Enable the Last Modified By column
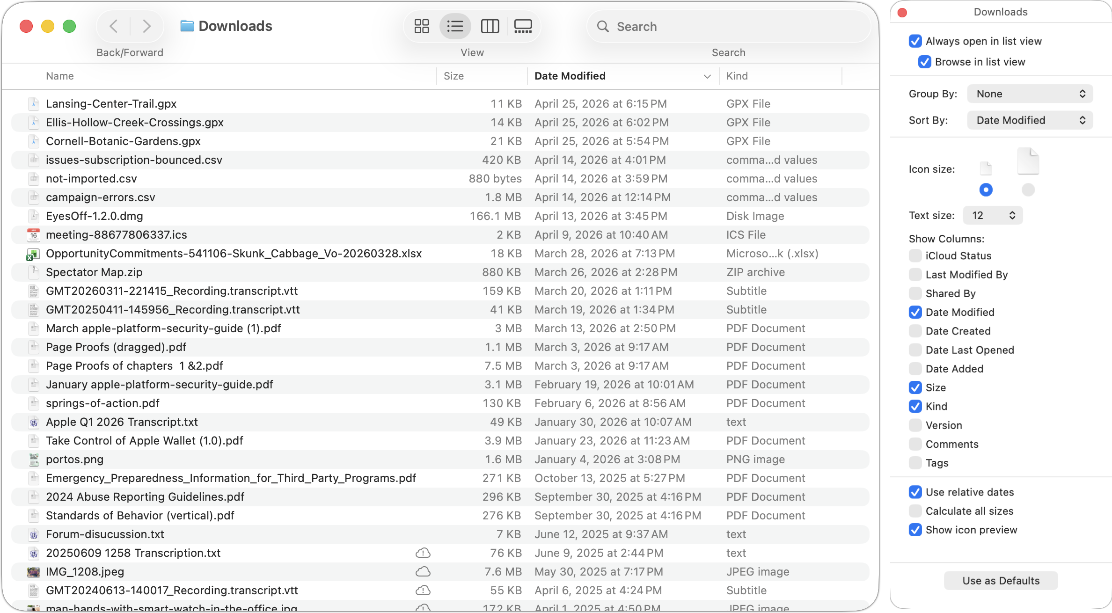Image resolution: width=1112 pixels, height=613 pixels. click(x=915, y=275)
